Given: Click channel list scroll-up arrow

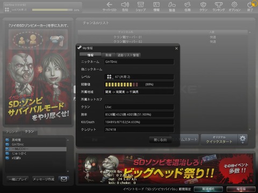Looking at the screenshot, I should 250,32.
